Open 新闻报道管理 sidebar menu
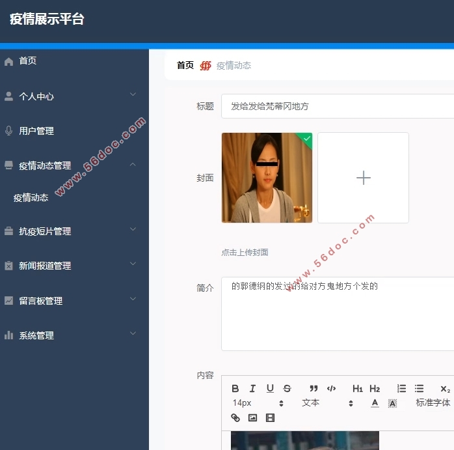The image size is (454, 450). coord(45,266)
